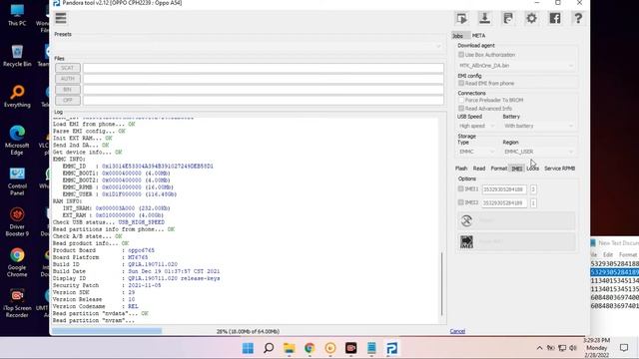
Task: Click the download toolbar icon
Action: (484, 18)
